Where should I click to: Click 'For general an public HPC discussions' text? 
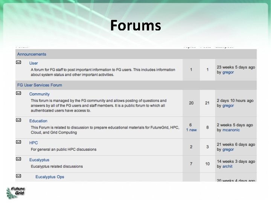[64, 150]
